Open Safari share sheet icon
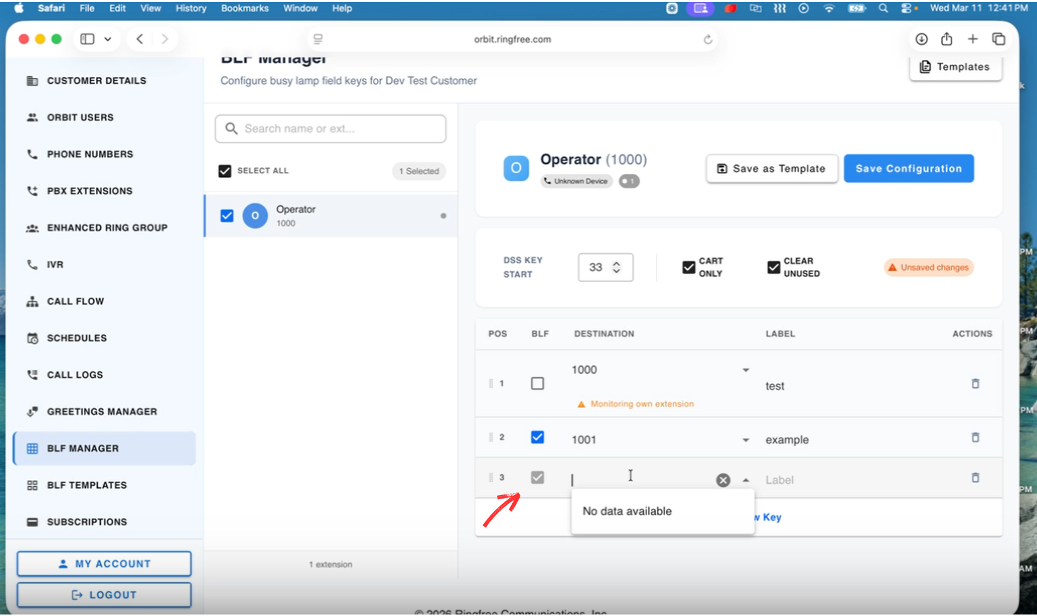1037x616 pixels. (x=946, y=39)
